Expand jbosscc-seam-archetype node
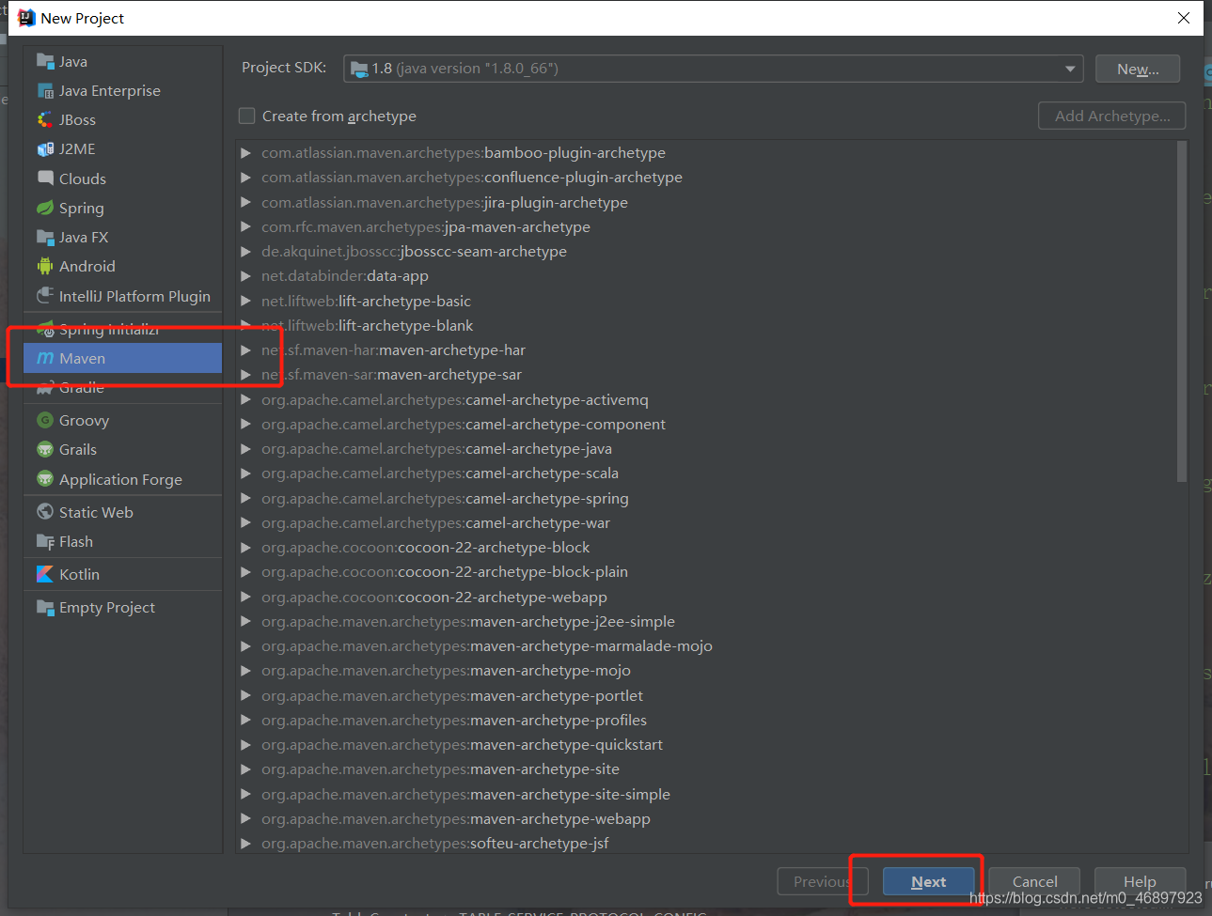Screen dimensions: 1212x916 245,251
